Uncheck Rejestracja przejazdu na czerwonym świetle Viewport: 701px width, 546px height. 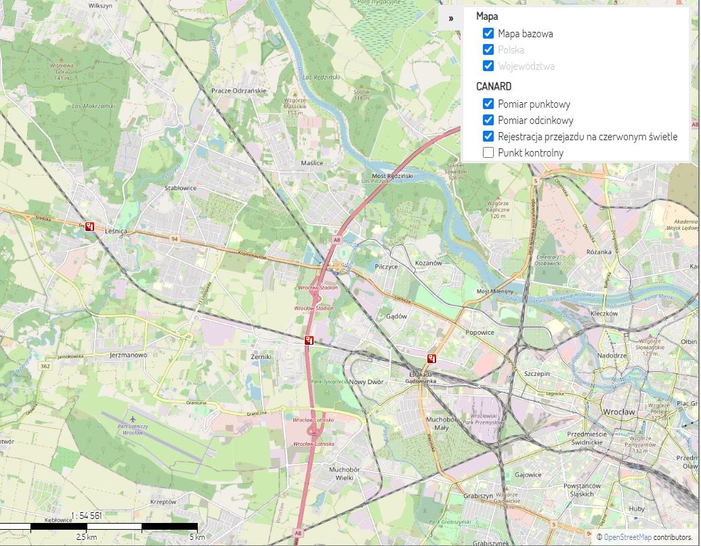488,136
